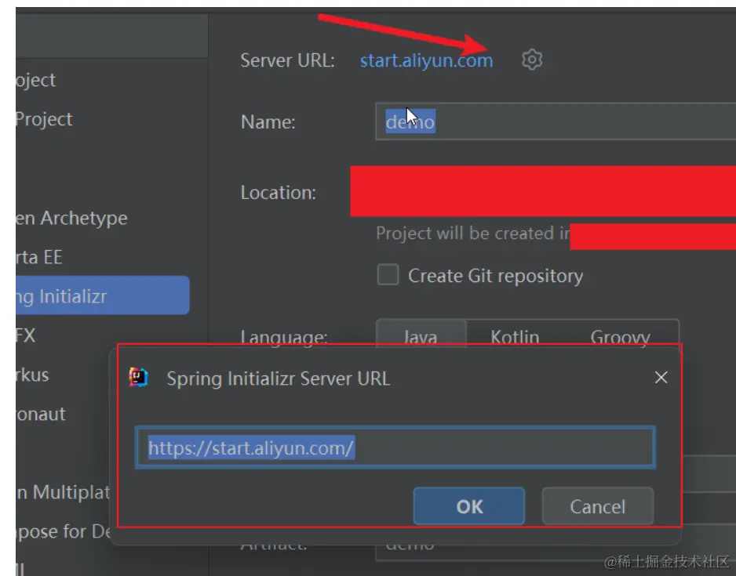This screenshot has height=576, width=736.
Task: Select Spring Initializr generator in sidebar
Action: coord(102,295)
